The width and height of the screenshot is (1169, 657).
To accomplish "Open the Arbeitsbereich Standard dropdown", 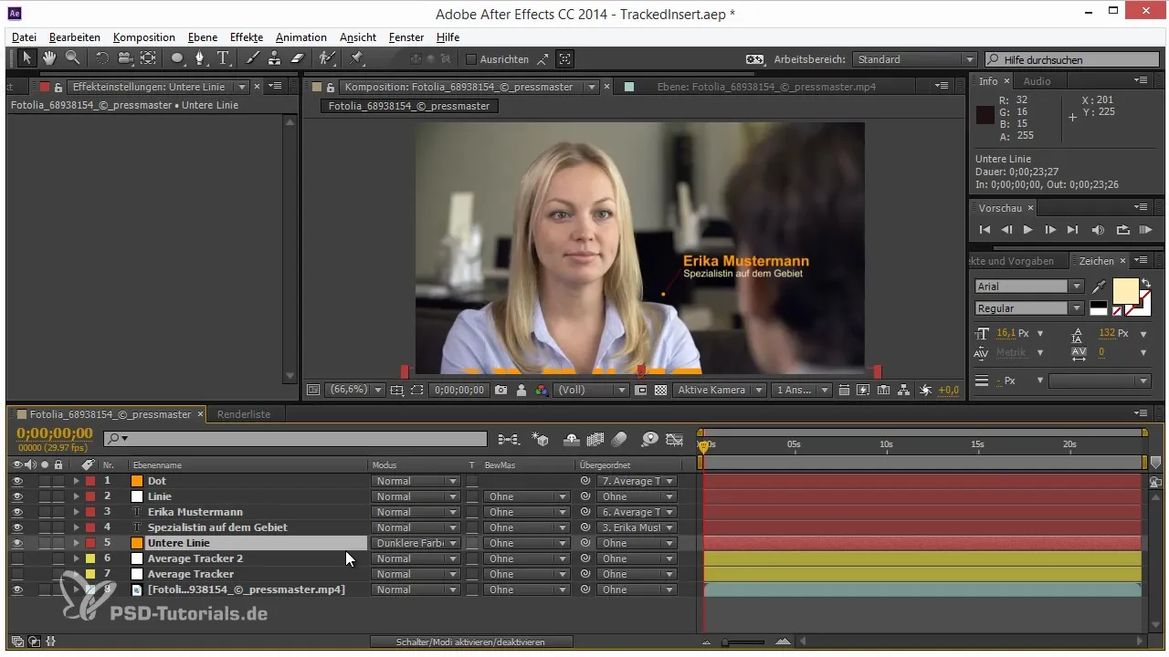I will pyautogui.click(x=915, y=59).
